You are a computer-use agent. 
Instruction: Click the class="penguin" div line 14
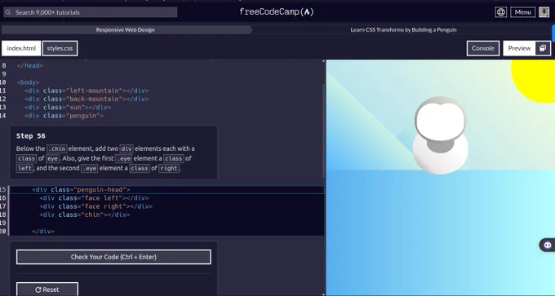pyautogui.click(x=64, y=116)
